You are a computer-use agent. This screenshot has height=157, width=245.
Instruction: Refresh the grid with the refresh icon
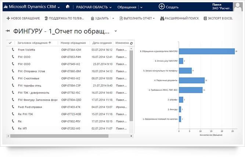tap(131, 43)
